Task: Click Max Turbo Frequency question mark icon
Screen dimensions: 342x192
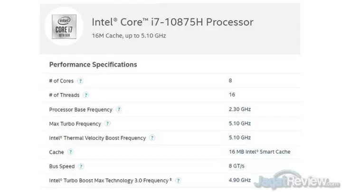Action: [x=107, y=124]
